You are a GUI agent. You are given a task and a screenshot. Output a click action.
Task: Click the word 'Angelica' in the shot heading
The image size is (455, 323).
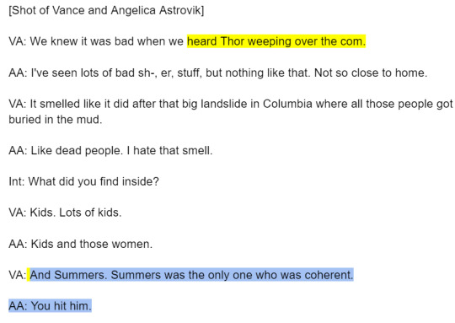click(x=133, y=10)
